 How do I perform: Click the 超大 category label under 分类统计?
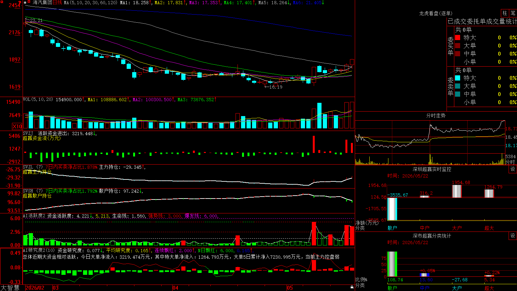click(489, 288)
